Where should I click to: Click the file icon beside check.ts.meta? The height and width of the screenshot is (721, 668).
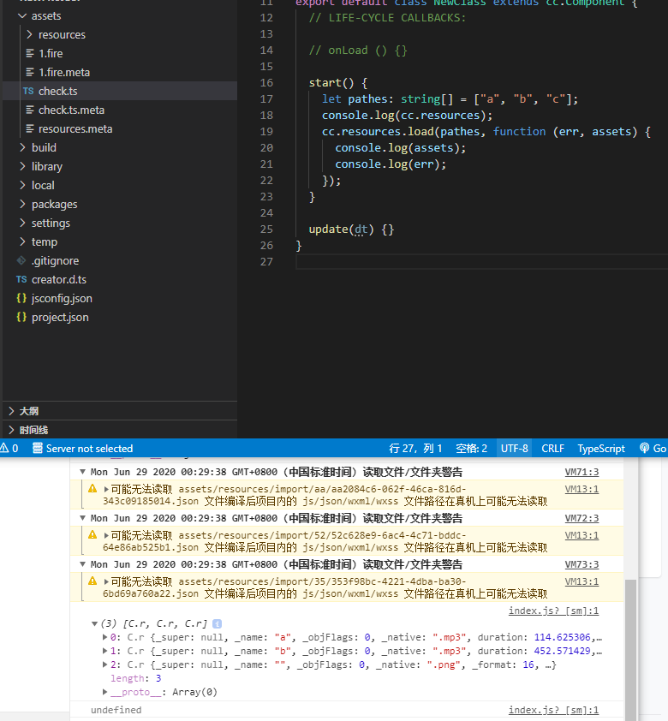pyautogui.click(x=30, y=110)
